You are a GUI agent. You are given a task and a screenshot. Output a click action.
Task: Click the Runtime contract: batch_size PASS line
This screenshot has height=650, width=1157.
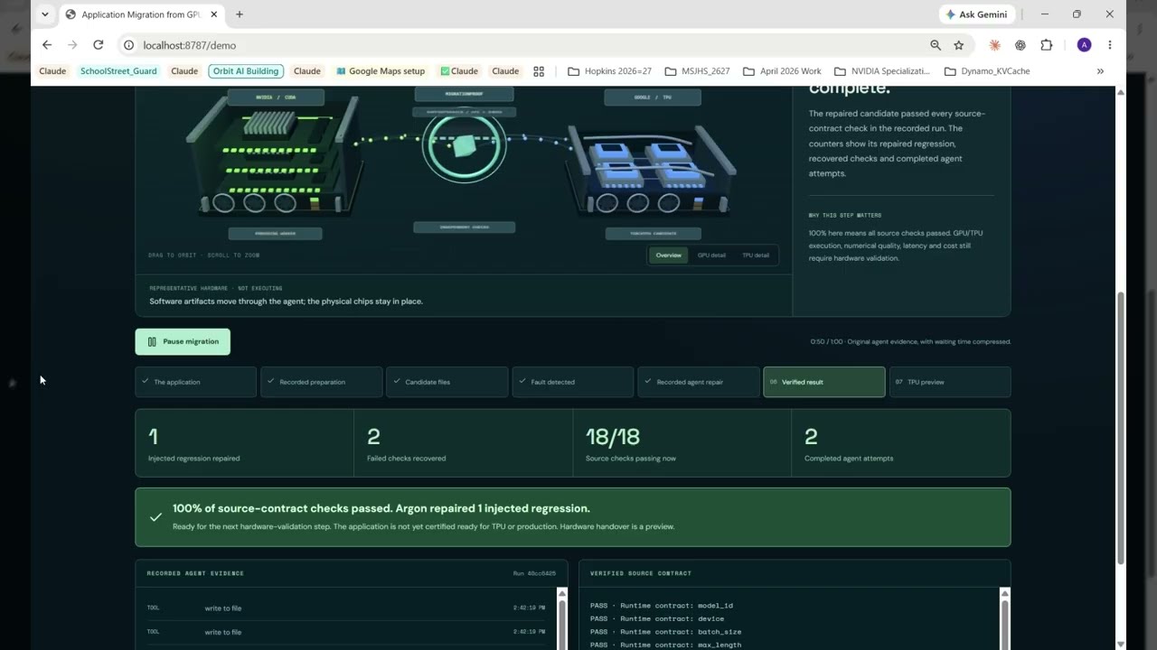[666, 632]
